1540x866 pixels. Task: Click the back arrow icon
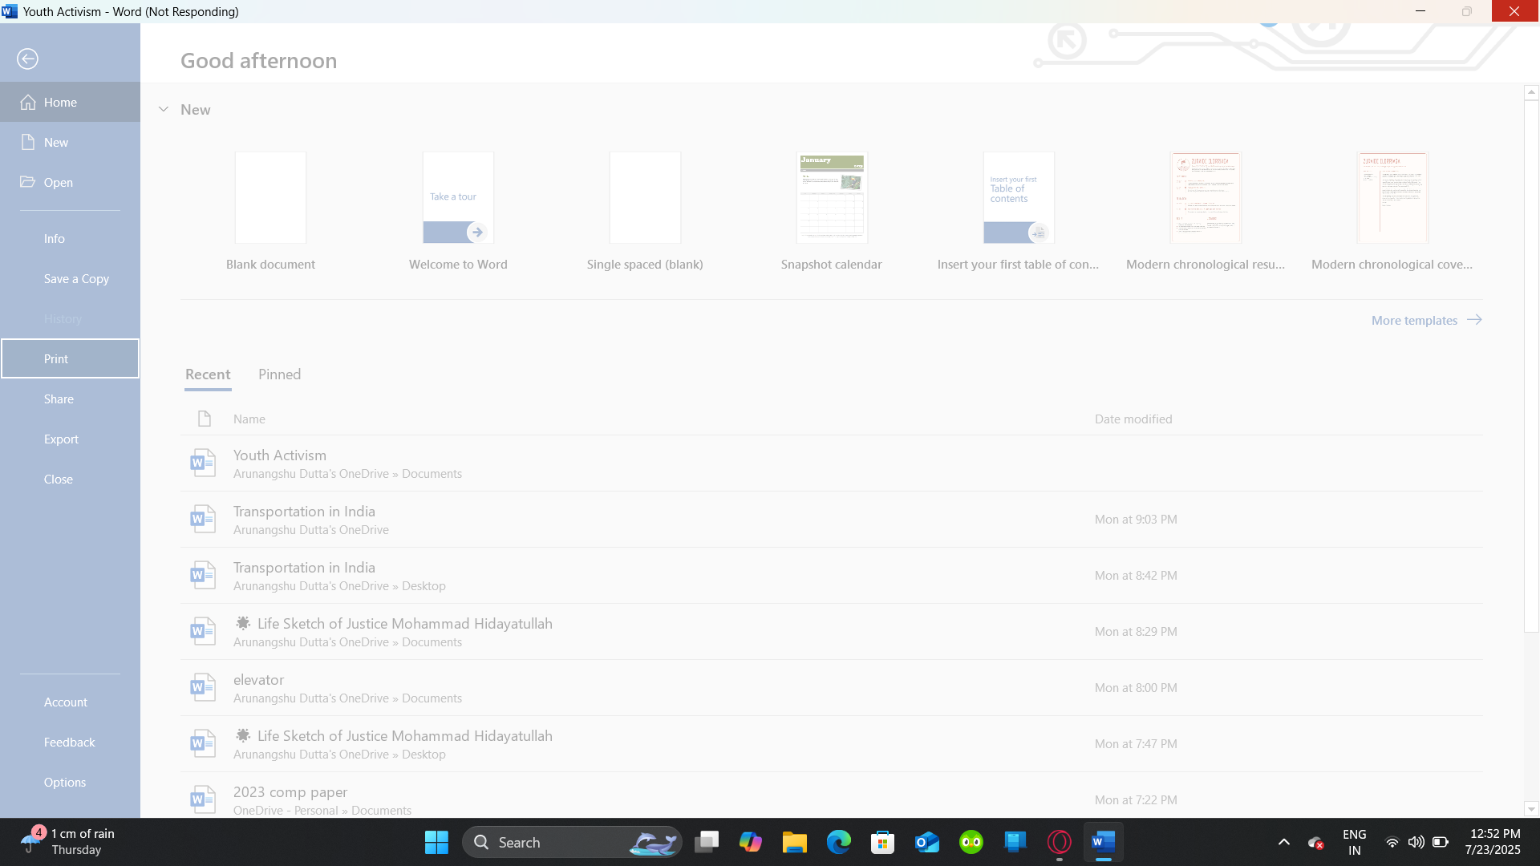[27, 59]
